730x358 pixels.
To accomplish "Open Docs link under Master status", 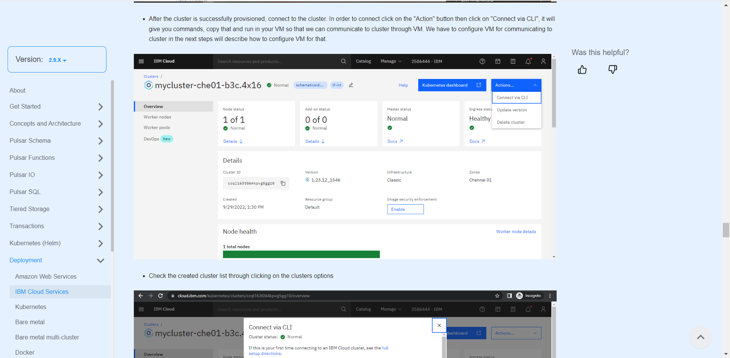I will coord(395,141).
